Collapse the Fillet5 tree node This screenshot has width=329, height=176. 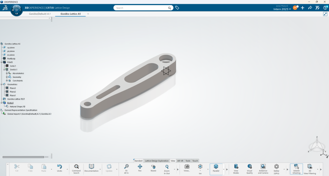(2, 62)
